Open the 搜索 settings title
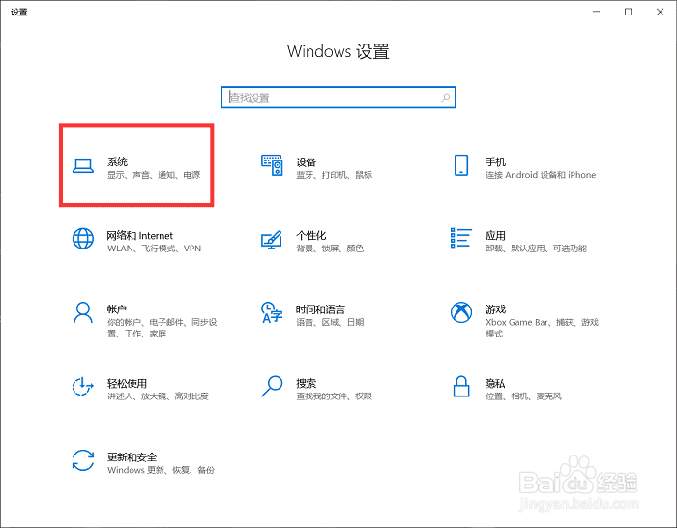This screenshot has height=528, width=677. pyautogui.click(x=307, y=383)
